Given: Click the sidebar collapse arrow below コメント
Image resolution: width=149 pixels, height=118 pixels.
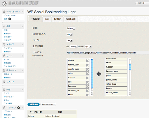Looking at the screenshot, I should (3, 86).
